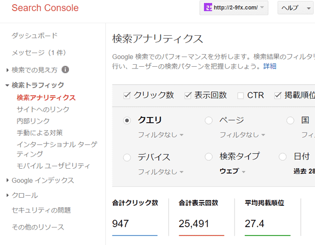Enable the CTR checkbox
This screenshot has height=245, width=315.
pos(240,95)
